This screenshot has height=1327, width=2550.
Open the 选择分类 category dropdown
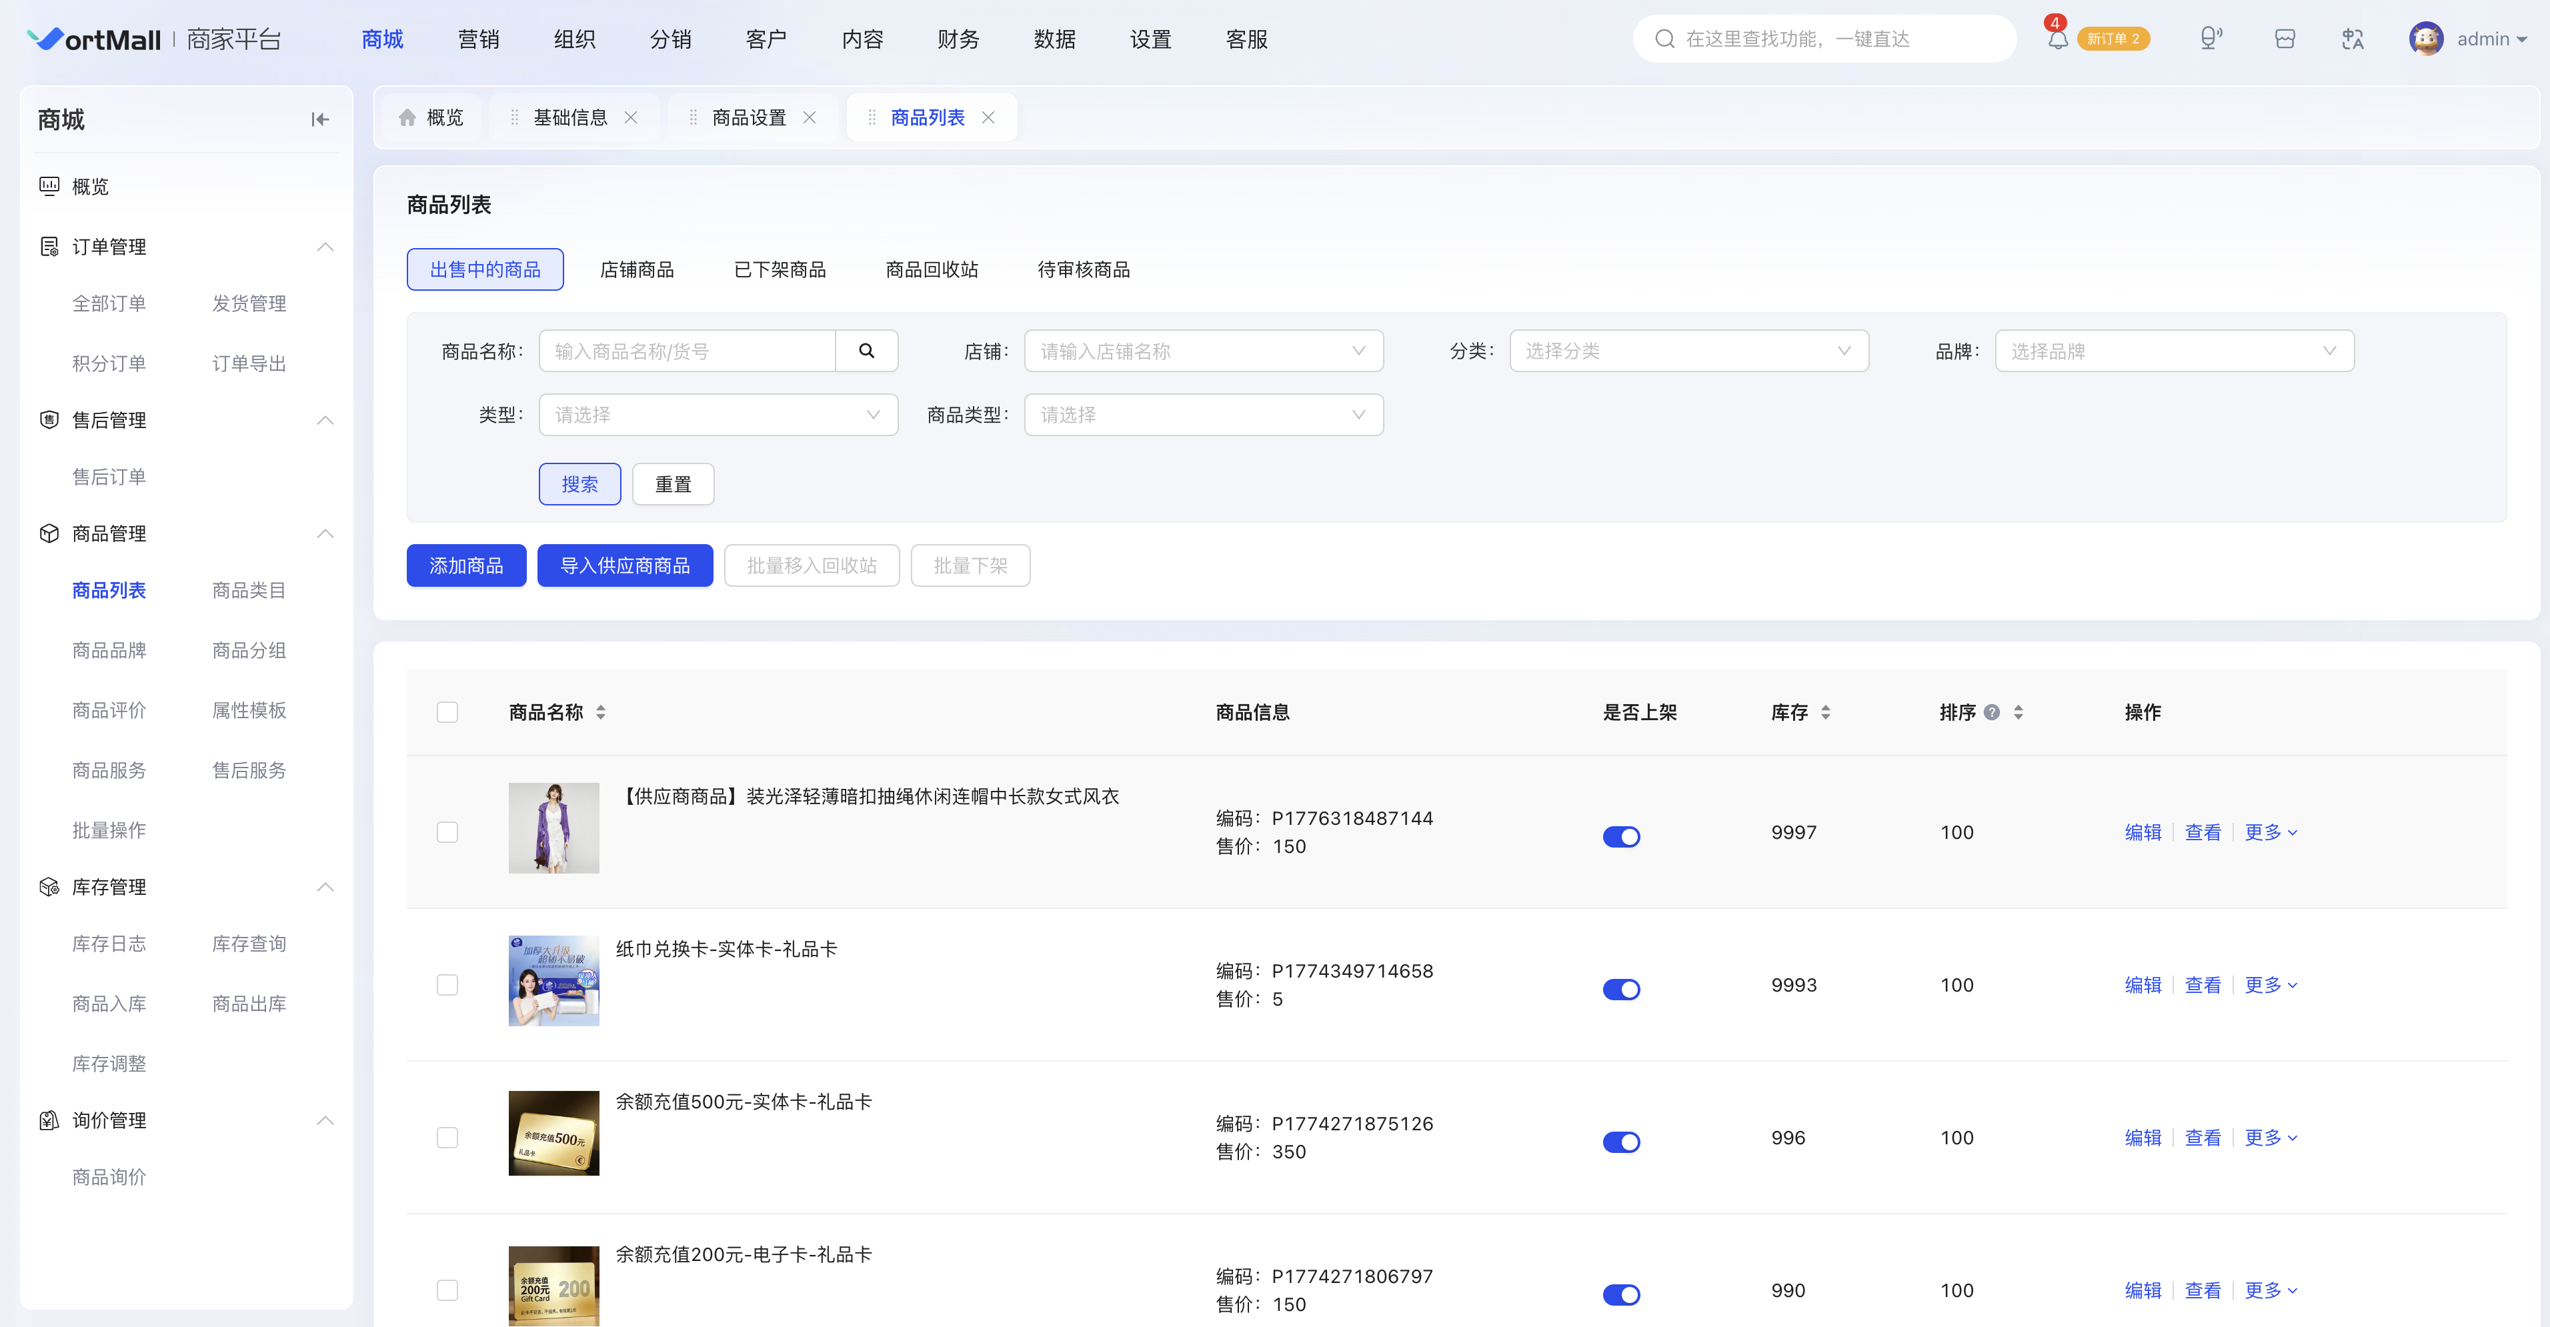click(1689, 351)
